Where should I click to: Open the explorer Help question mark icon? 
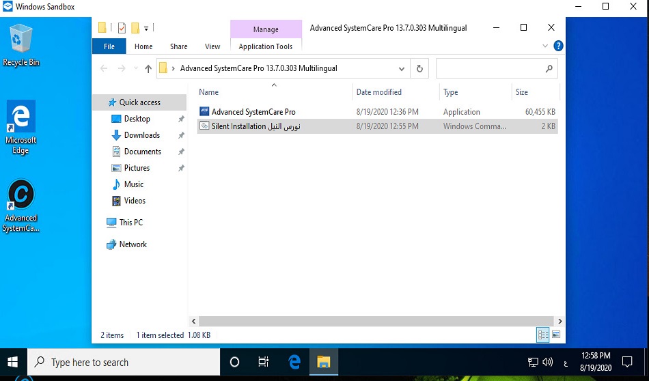point(558,46)
